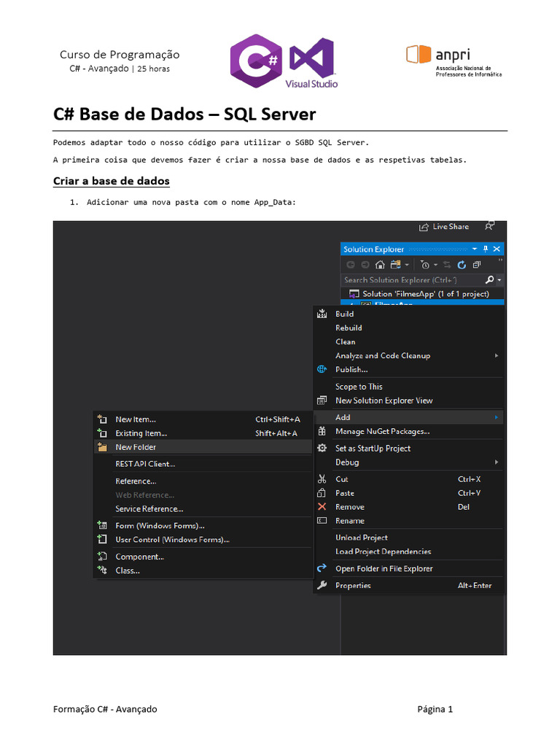Click the Publish globe icon

point(322,369)
